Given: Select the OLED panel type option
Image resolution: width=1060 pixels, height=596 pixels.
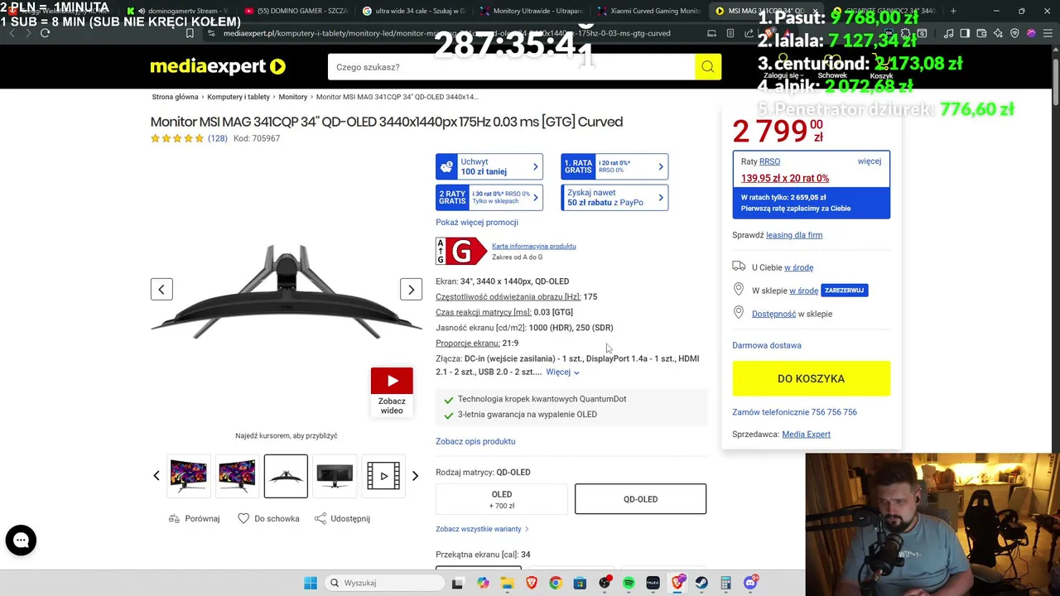Looking at the screenshot, I should click(502, 499).
